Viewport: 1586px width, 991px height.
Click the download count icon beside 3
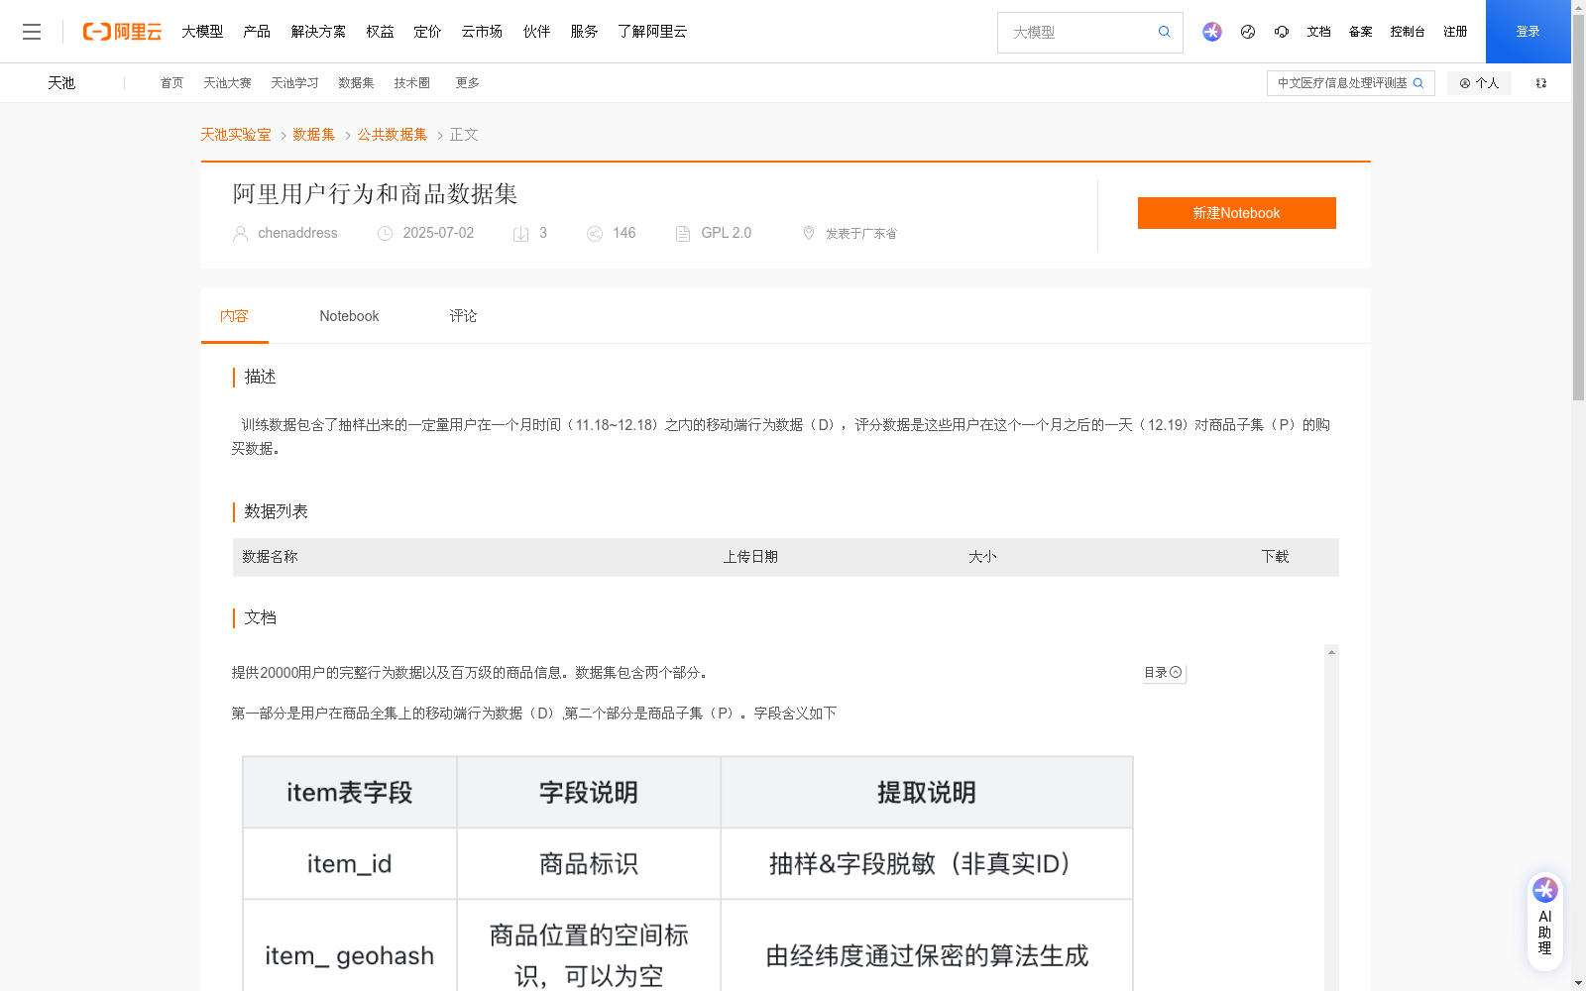[520, 234]
